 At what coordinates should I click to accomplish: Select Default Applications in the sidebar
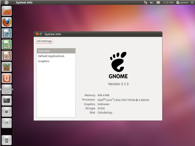click(x=56, y=56)
